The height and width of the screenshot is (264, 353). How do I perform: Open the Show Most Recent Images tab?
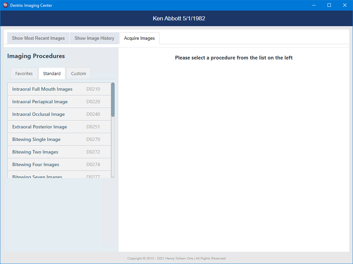coord(38,38)
